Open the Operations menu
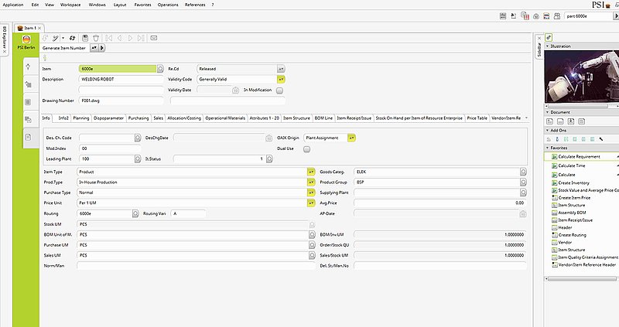Viewport: 619px width, 327px height. pos(168,5)
